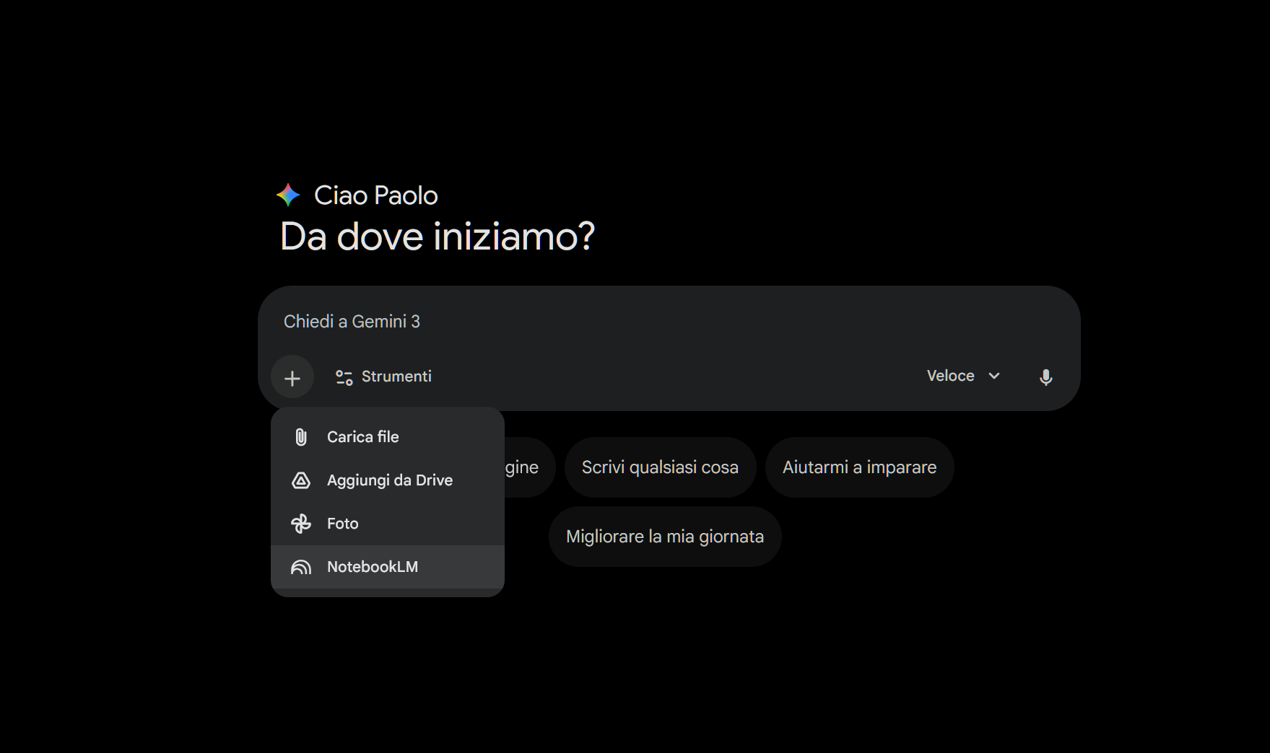Image resolution: width=1270 pixels, height=753 pixels.
Task: Click the Gemini sparkle logo
Action: [x=288, y=195]
